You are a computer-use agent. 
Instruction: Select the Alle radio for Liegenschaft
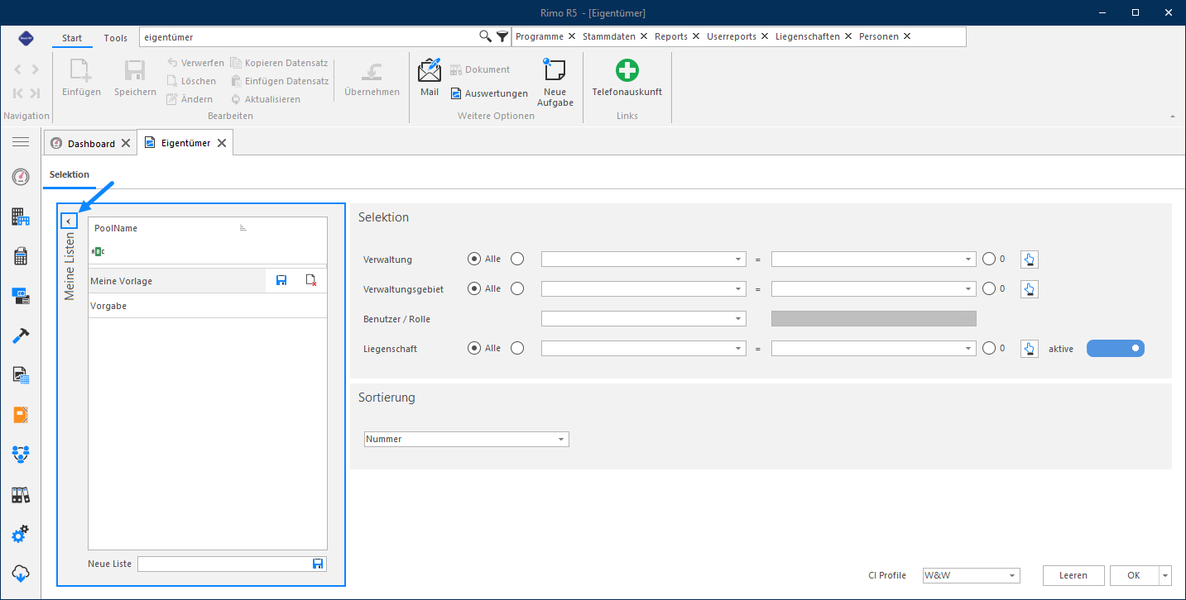474,348
